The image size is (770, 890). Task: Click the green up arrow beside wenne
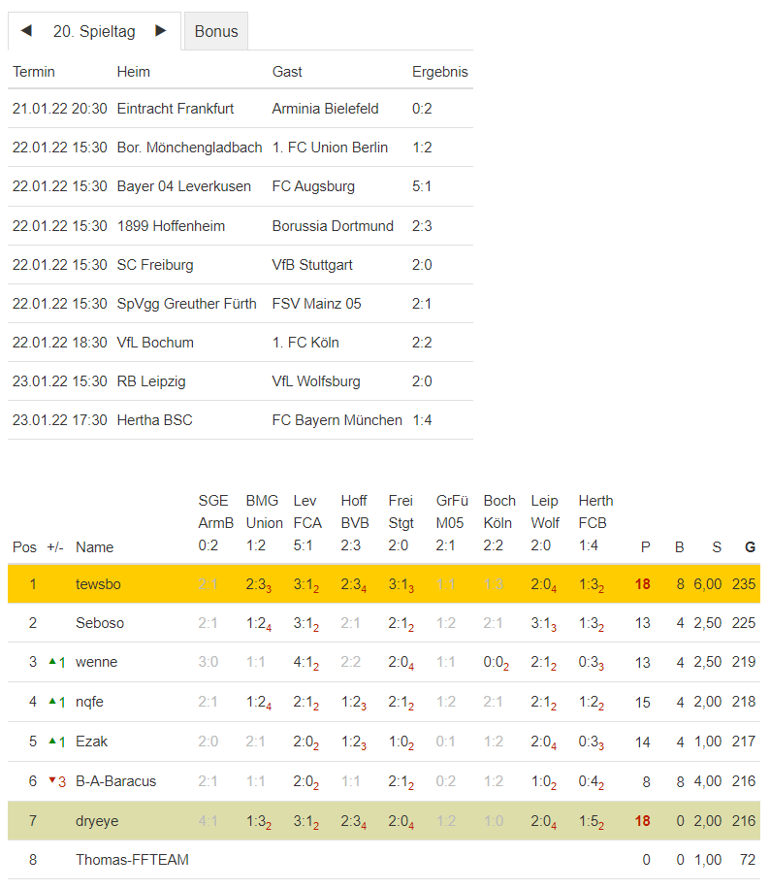[x=52, y=661]
